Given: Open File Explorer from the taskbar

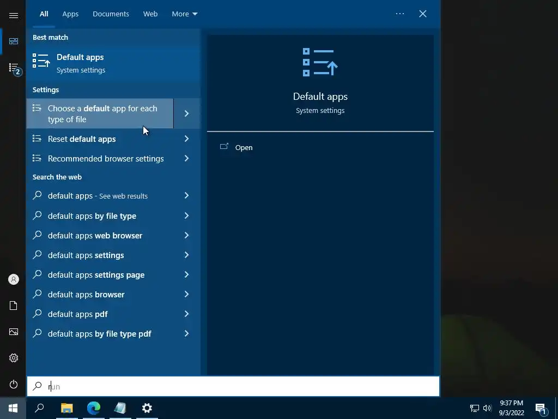Looking at the screenshot, I should [67, 408].
